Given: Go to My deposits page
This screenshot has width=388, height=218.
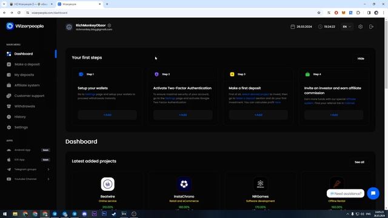Looking at the screenshot, I should (24, 75).
